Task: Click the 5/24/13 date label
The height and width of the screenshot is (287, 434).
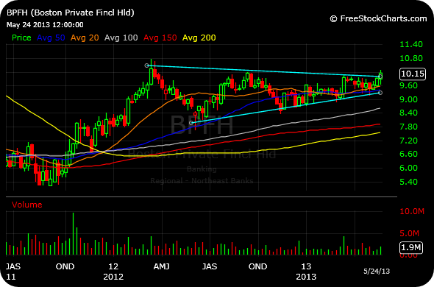Action: (x=377, y=272)
